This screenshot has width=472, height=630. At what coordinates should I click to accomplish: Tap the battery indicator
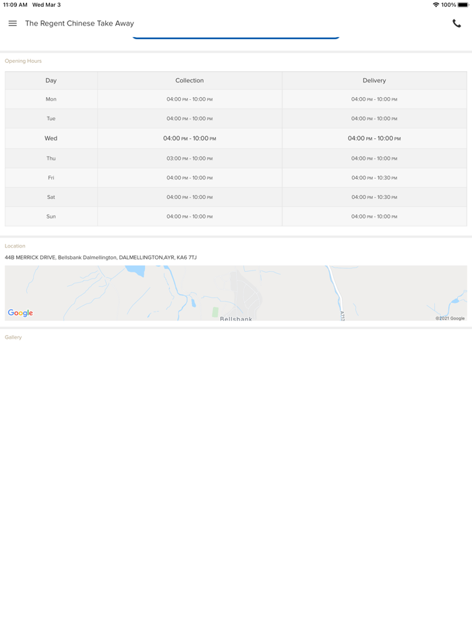(463, 5)
